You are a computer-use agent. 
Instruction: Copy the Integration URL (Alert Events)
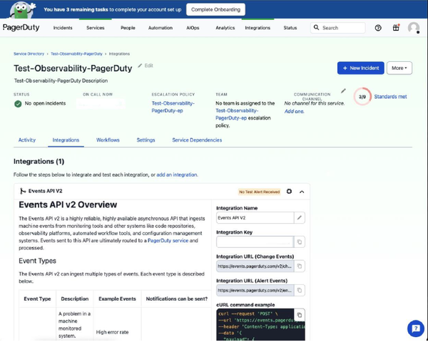(x=300, y=291)
